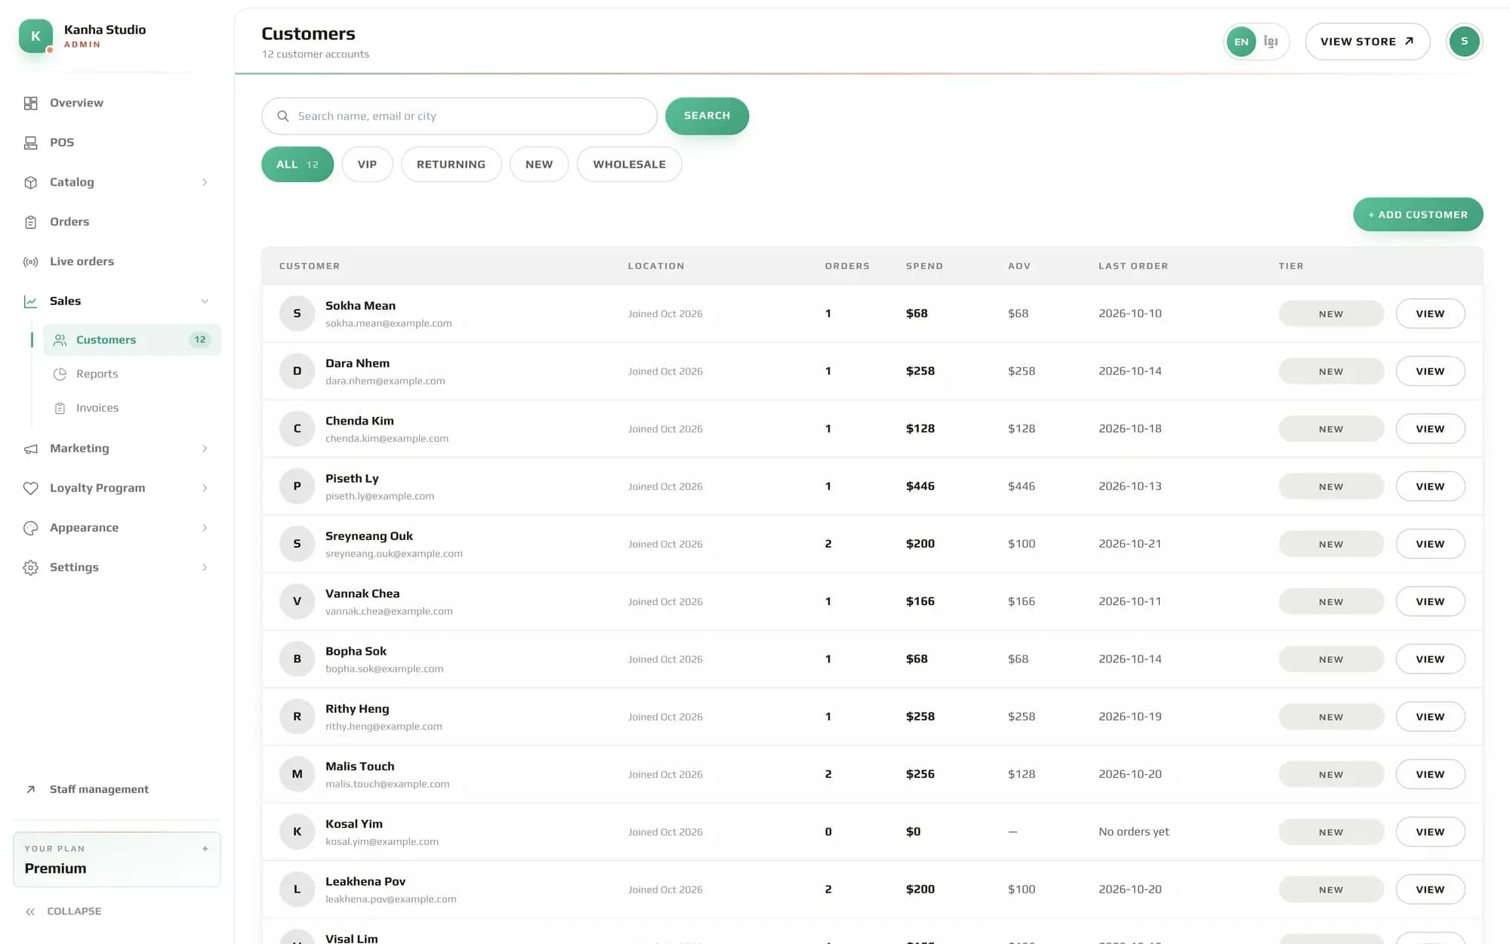Viewport: 1510px width, 944px height.
Task: Click the Add Customer button
Action: 1418,214
